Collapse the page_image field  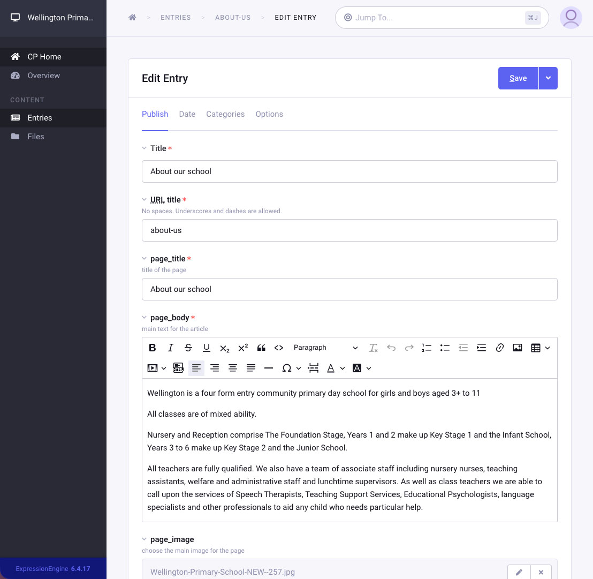pyautogui.click(x=144, y=539)
